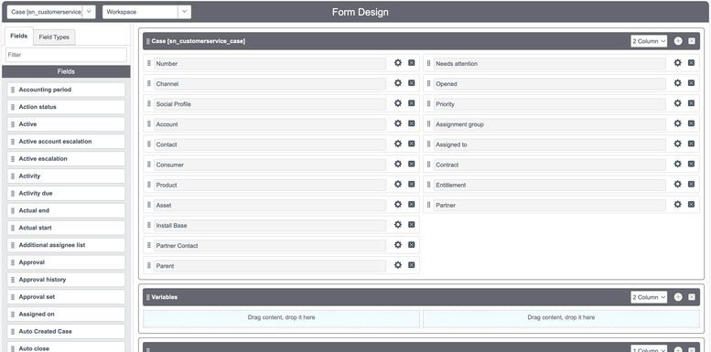Select Actual start field
Image resolution: width=711 pixels, height=352 pixels.
[x=66, y=228]
